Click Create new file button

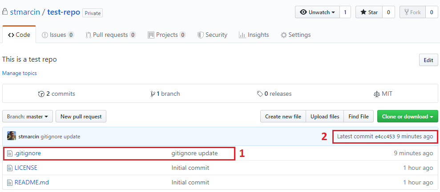tap(283, 117)
